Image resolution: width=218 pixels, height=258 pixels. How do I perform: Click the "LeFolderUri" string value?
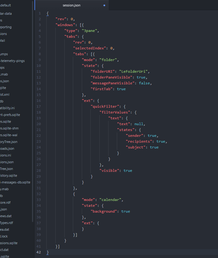coord(133,71)
